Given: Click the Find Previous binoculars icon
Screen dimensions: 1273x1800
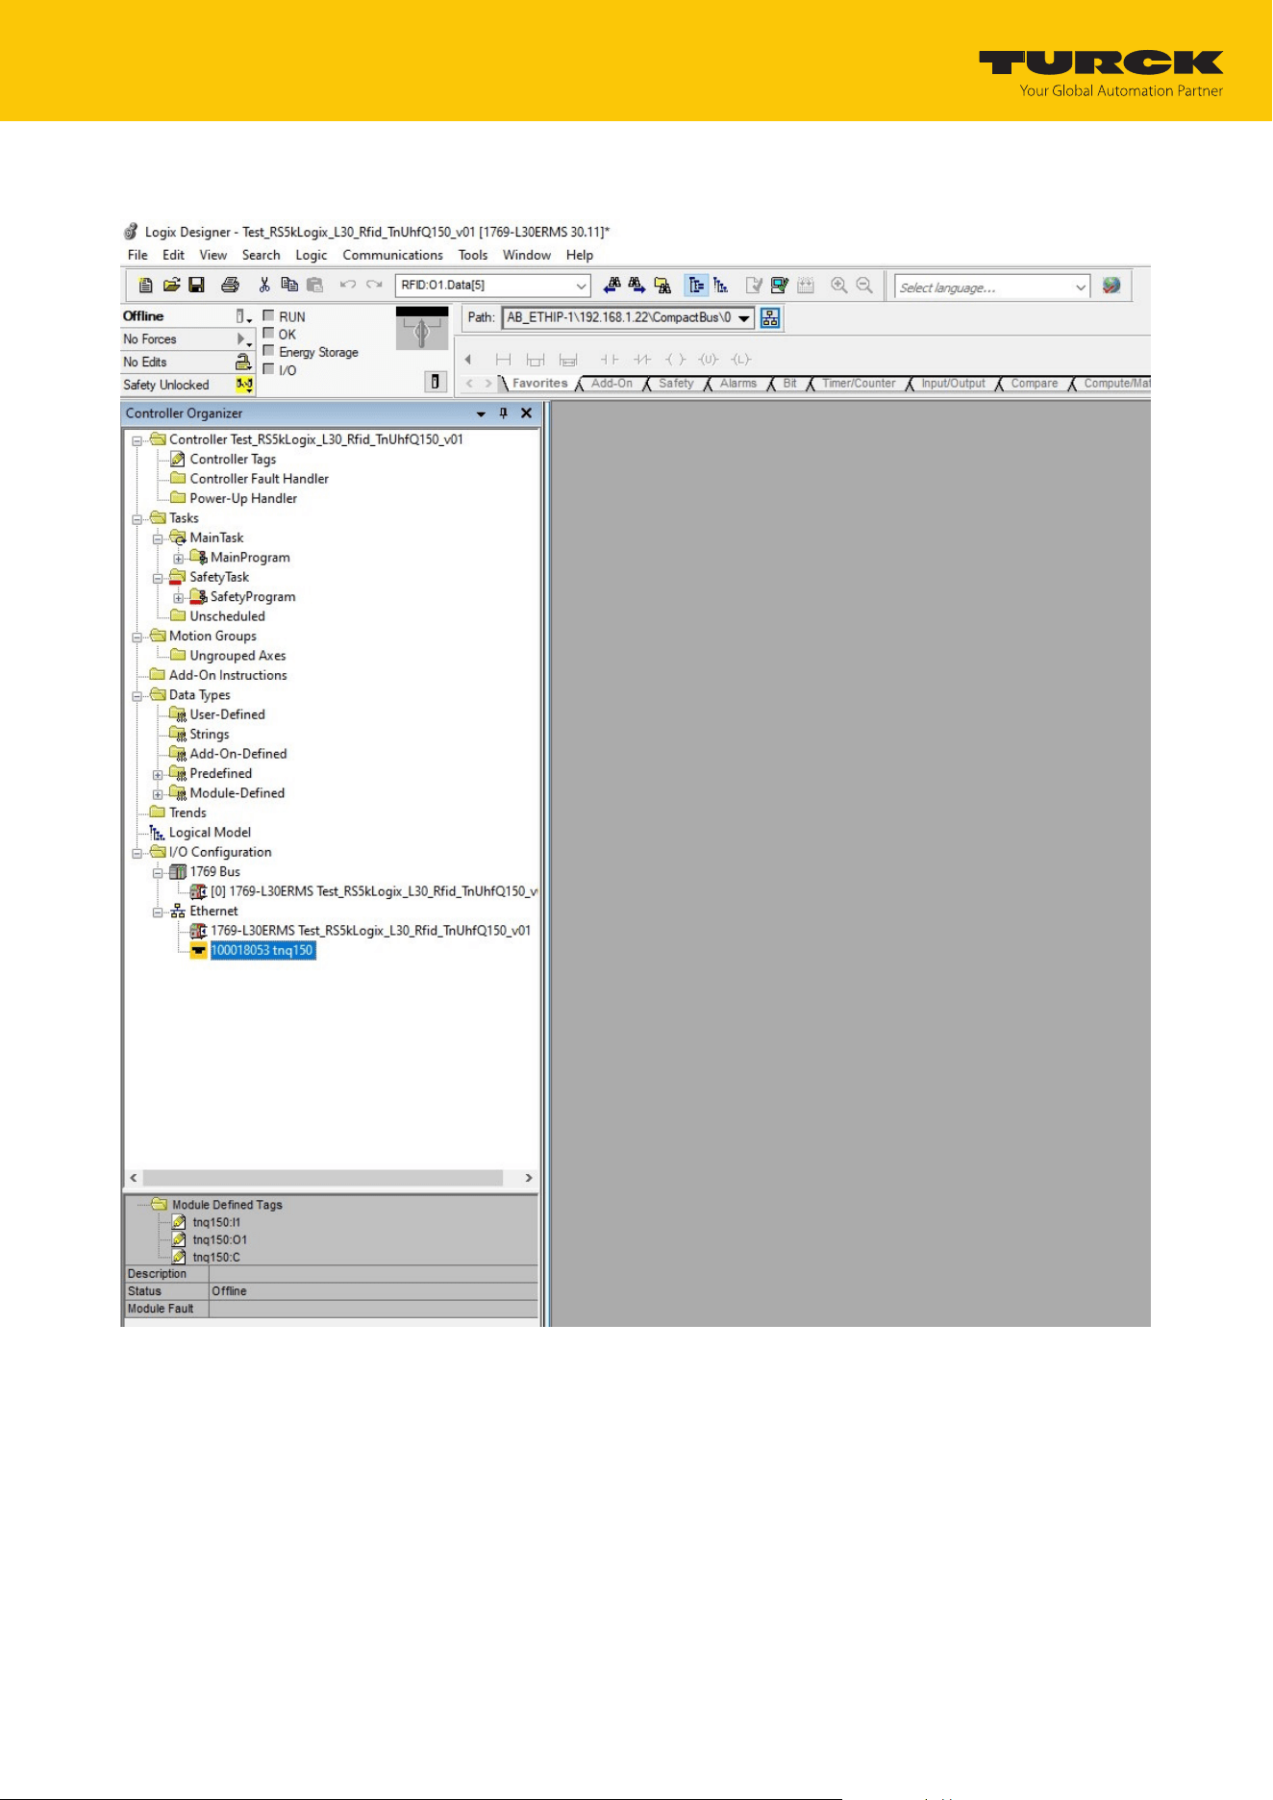Looking at the screenshot, I should (612, 286).
